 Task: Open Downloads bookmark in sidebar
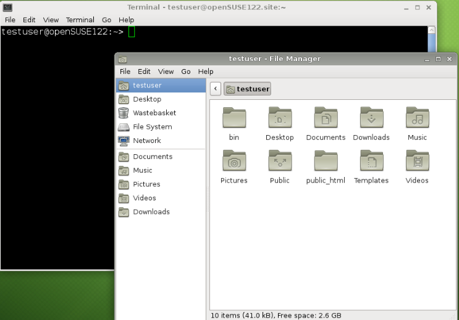tap(161, 212)
